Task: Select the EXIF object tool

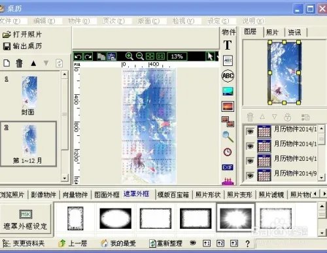Action: pos(228,167)
